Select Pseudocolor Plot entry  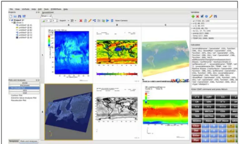click(18, 100)
